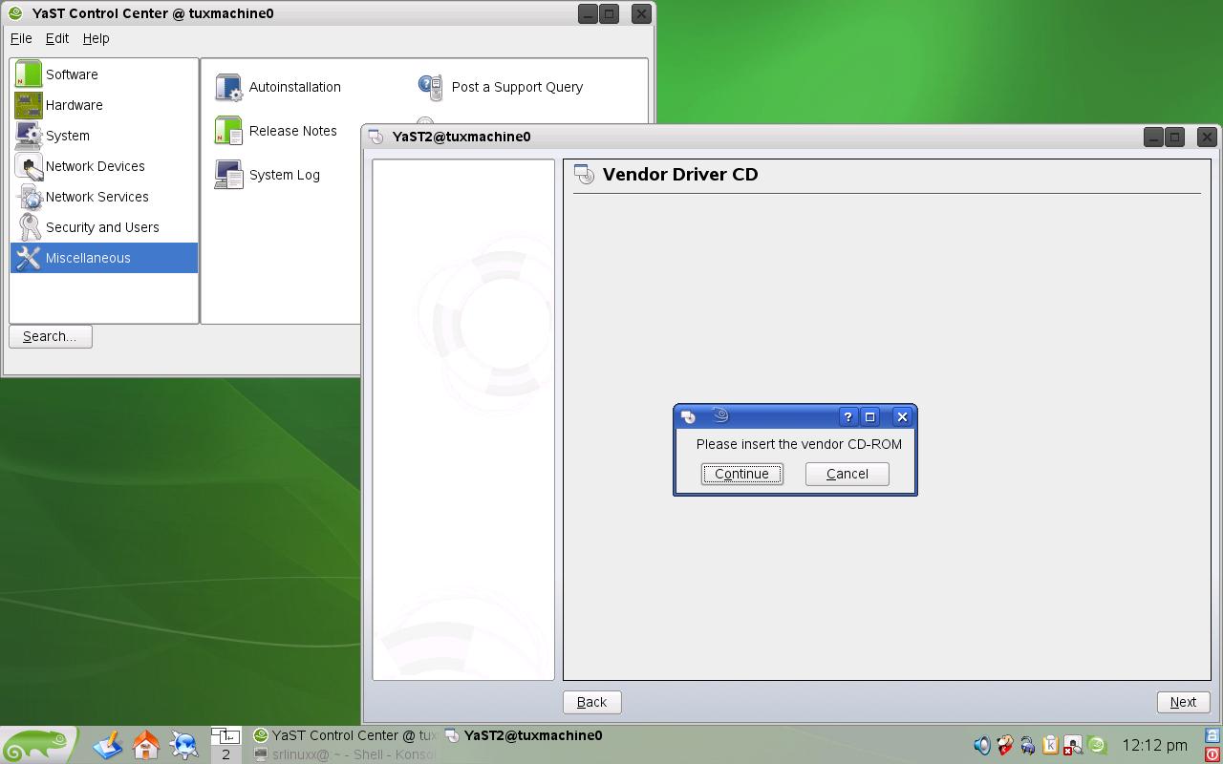The width and height of the screenshot is (1223, 764).
Task: Switch to virtual desktop 1 in pager
Action: (225, 736)
